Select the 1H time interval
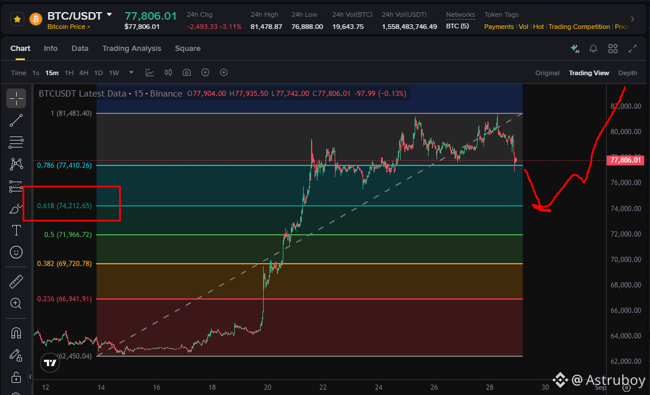 (69, 73)
